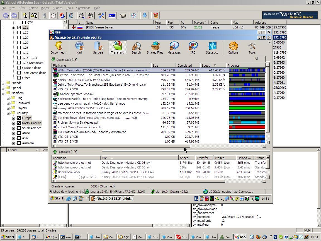Expand the Friends folder in the tree

coord(3,83)
